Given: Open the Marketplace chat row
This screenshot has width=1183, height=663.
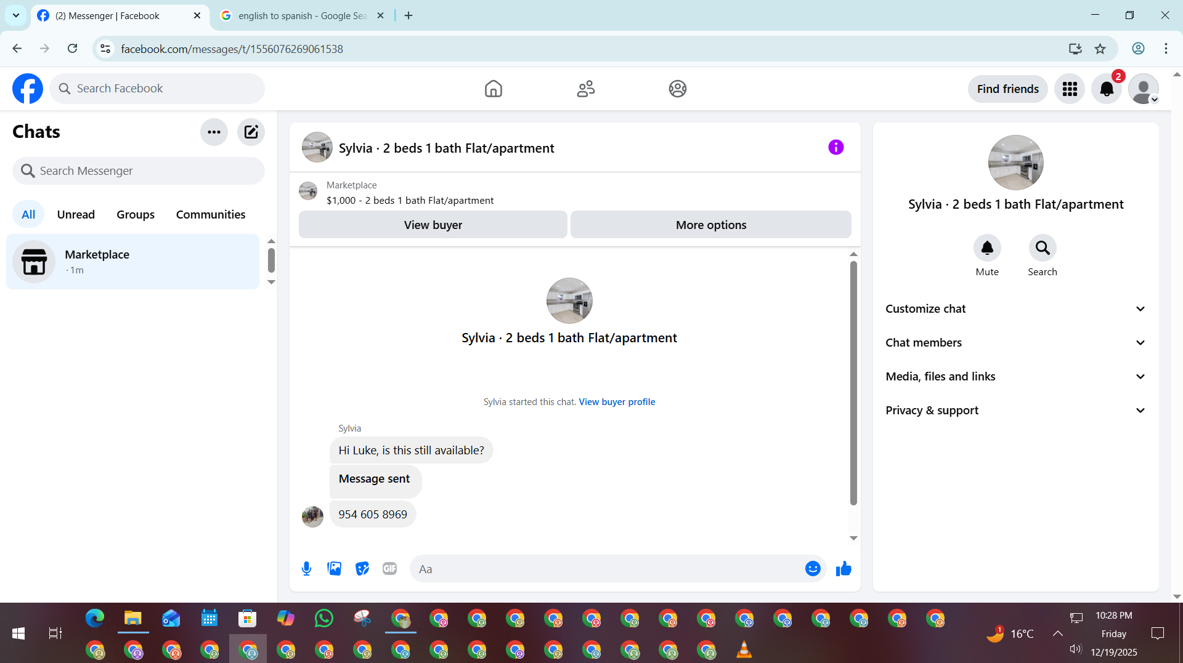Looking at the screenshot, I should point(132,262).
